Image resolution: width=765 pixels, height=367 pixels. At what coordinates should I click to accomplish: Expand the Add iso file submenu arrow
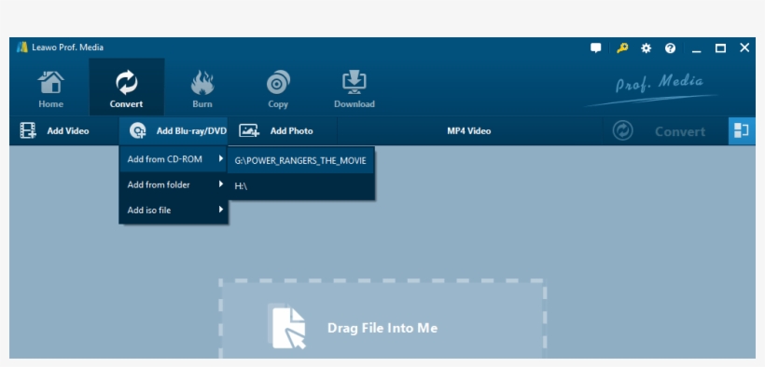pos(221,210)
